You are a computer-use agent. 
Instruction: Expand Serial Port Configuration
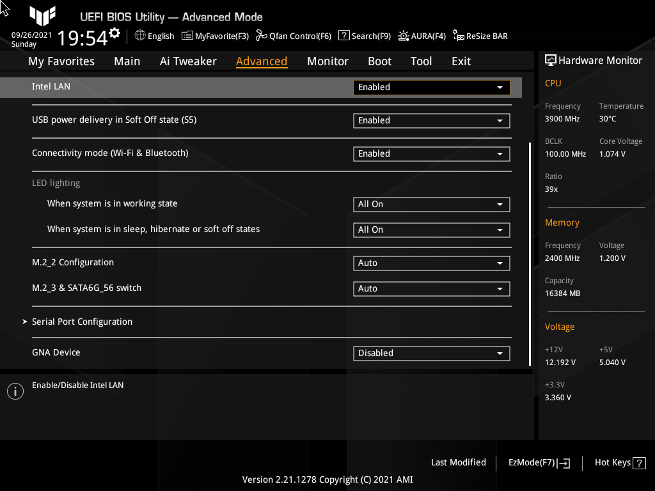82,322
